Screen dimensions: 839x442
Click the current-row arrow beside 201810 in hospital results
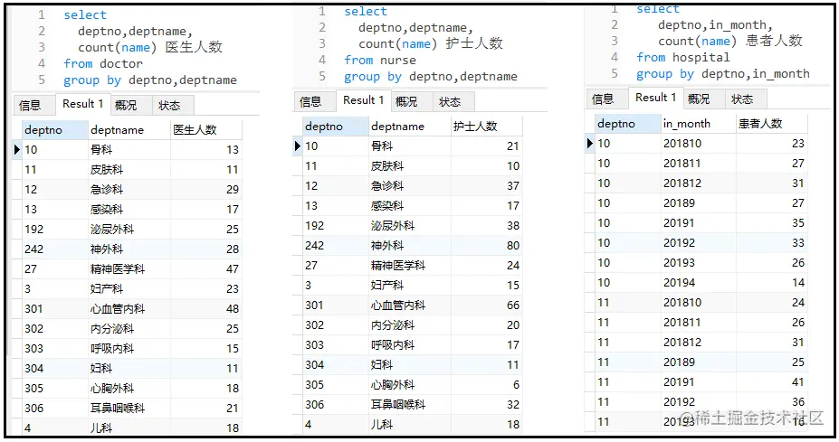(x=590, y=143)
